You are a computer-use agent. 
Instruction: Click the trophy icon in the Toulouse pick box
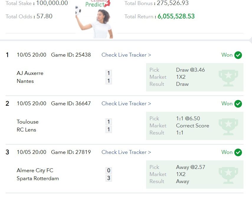click(228, 126)
